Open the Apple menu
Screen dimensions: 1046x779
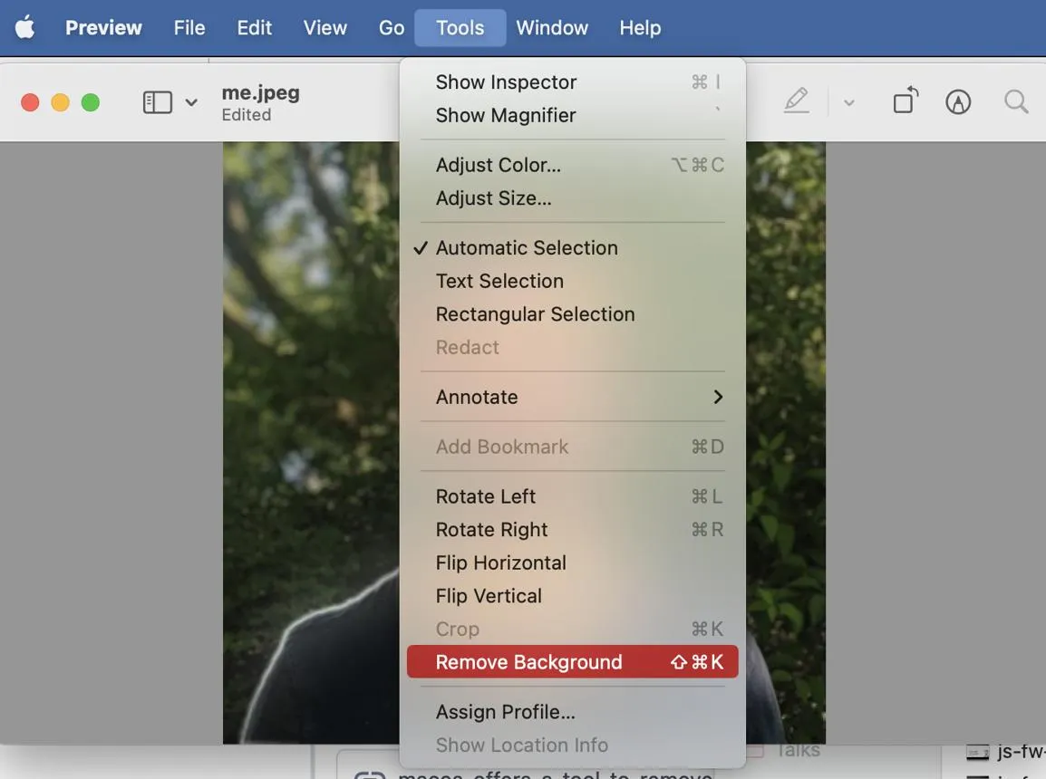click(x=24, y=28)
